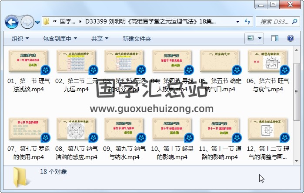Open the 组织 menu
Image resolution: width=304 pixels, height=193 pixels.
pos(20,39)
